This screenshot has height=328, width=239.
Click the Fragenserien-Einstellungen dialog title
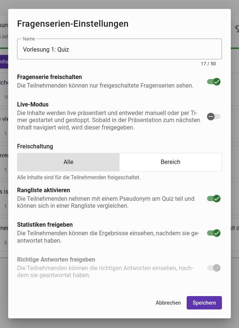pyautogui.click(x=72, y=24)
